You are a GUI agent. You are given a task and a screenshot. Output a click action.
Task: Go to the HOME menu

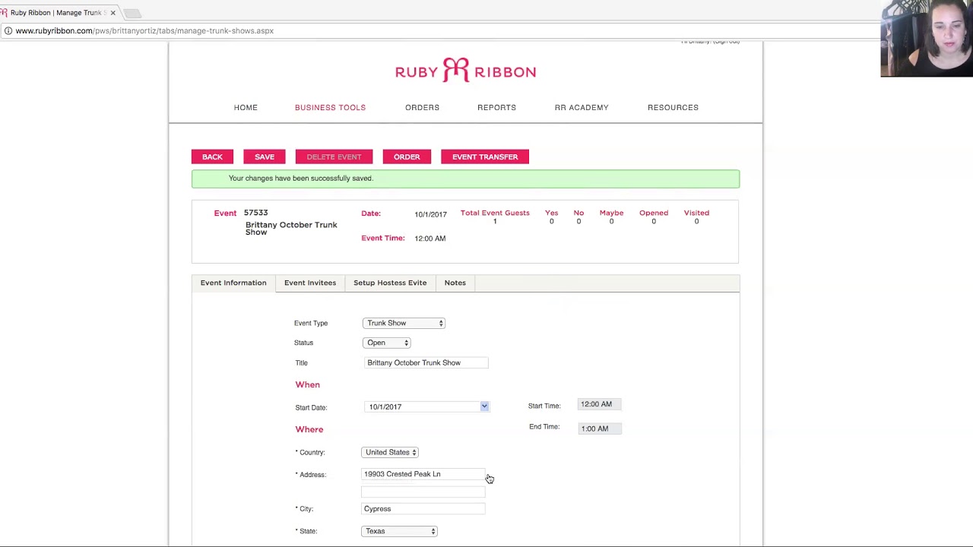[246, 107]
